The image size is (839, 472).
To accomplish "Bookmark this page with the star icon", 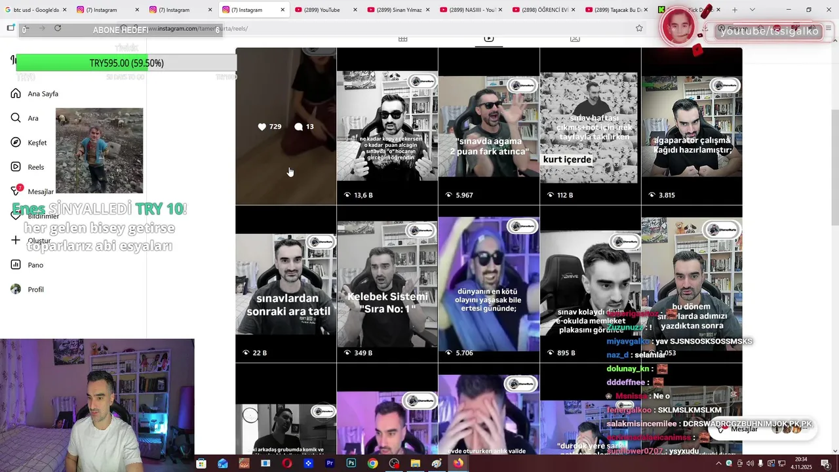I will 639,28.
